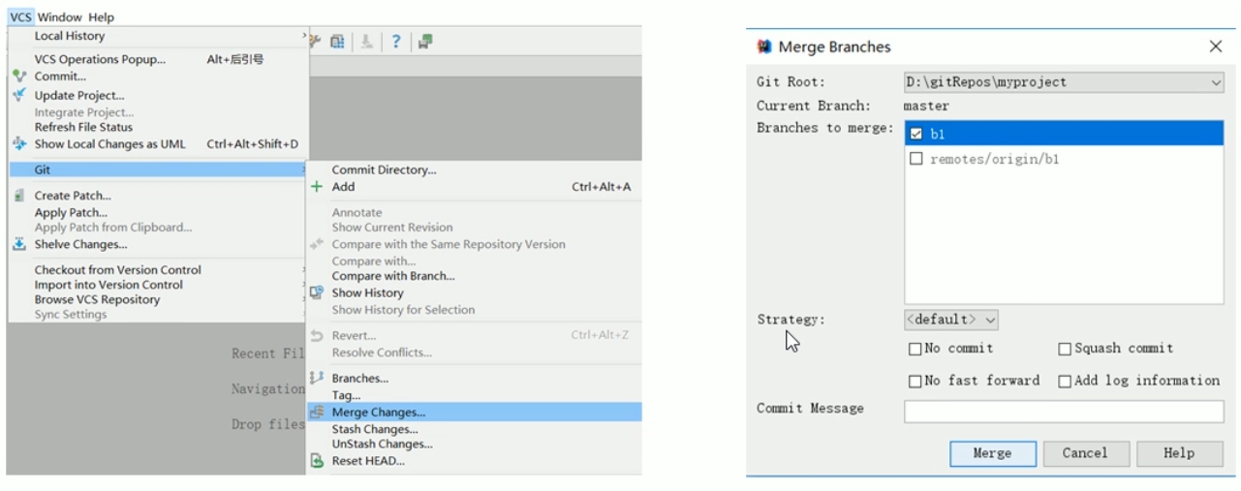The width and height of the screenshot is (1241, 491).
Task: Click the green plus Add icon
Action: coord(316,187)
